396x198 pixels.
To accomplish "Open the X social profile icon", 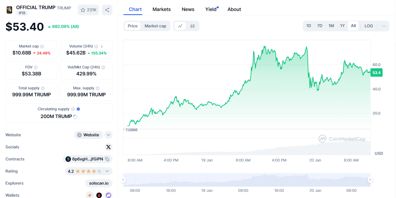I will (x=108, y=147).
